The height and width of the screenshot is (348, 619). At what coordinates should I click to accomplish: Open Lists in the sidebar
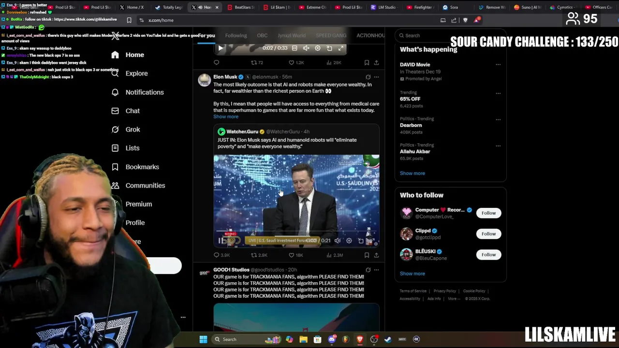point(125,148)
